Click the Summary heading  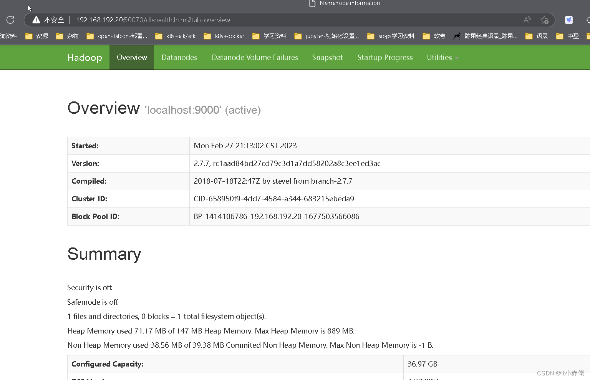(104, 254)
